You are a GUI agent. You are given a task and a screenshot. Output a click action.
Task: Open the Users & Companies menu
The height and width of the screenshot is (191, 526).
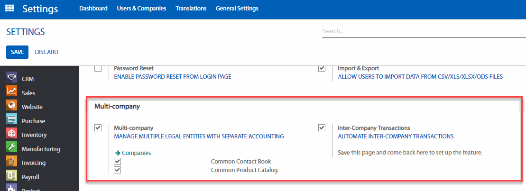click(141, 9)
